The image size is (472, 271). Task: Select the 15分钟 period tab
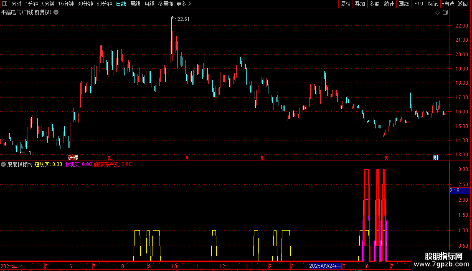[x=66, y=4]
